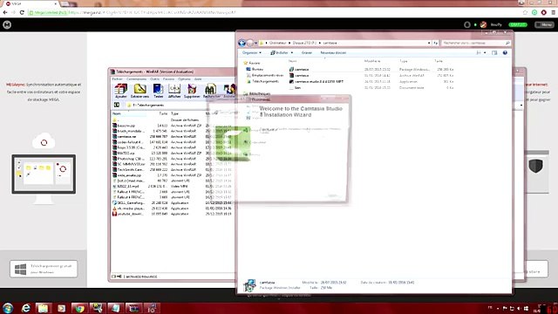
Task: Sort by Nom column in WinRAR
Action: (x=129, y=113)
